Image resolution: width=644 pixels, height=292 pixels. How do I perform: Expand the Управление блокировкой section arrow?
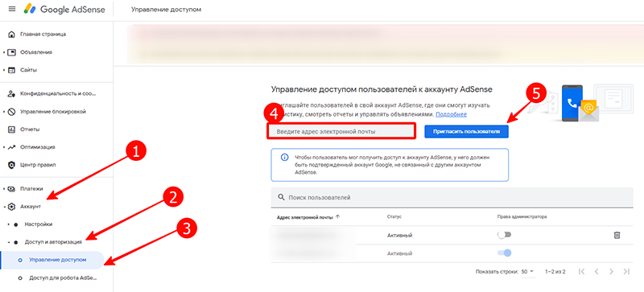click(4, 111)
